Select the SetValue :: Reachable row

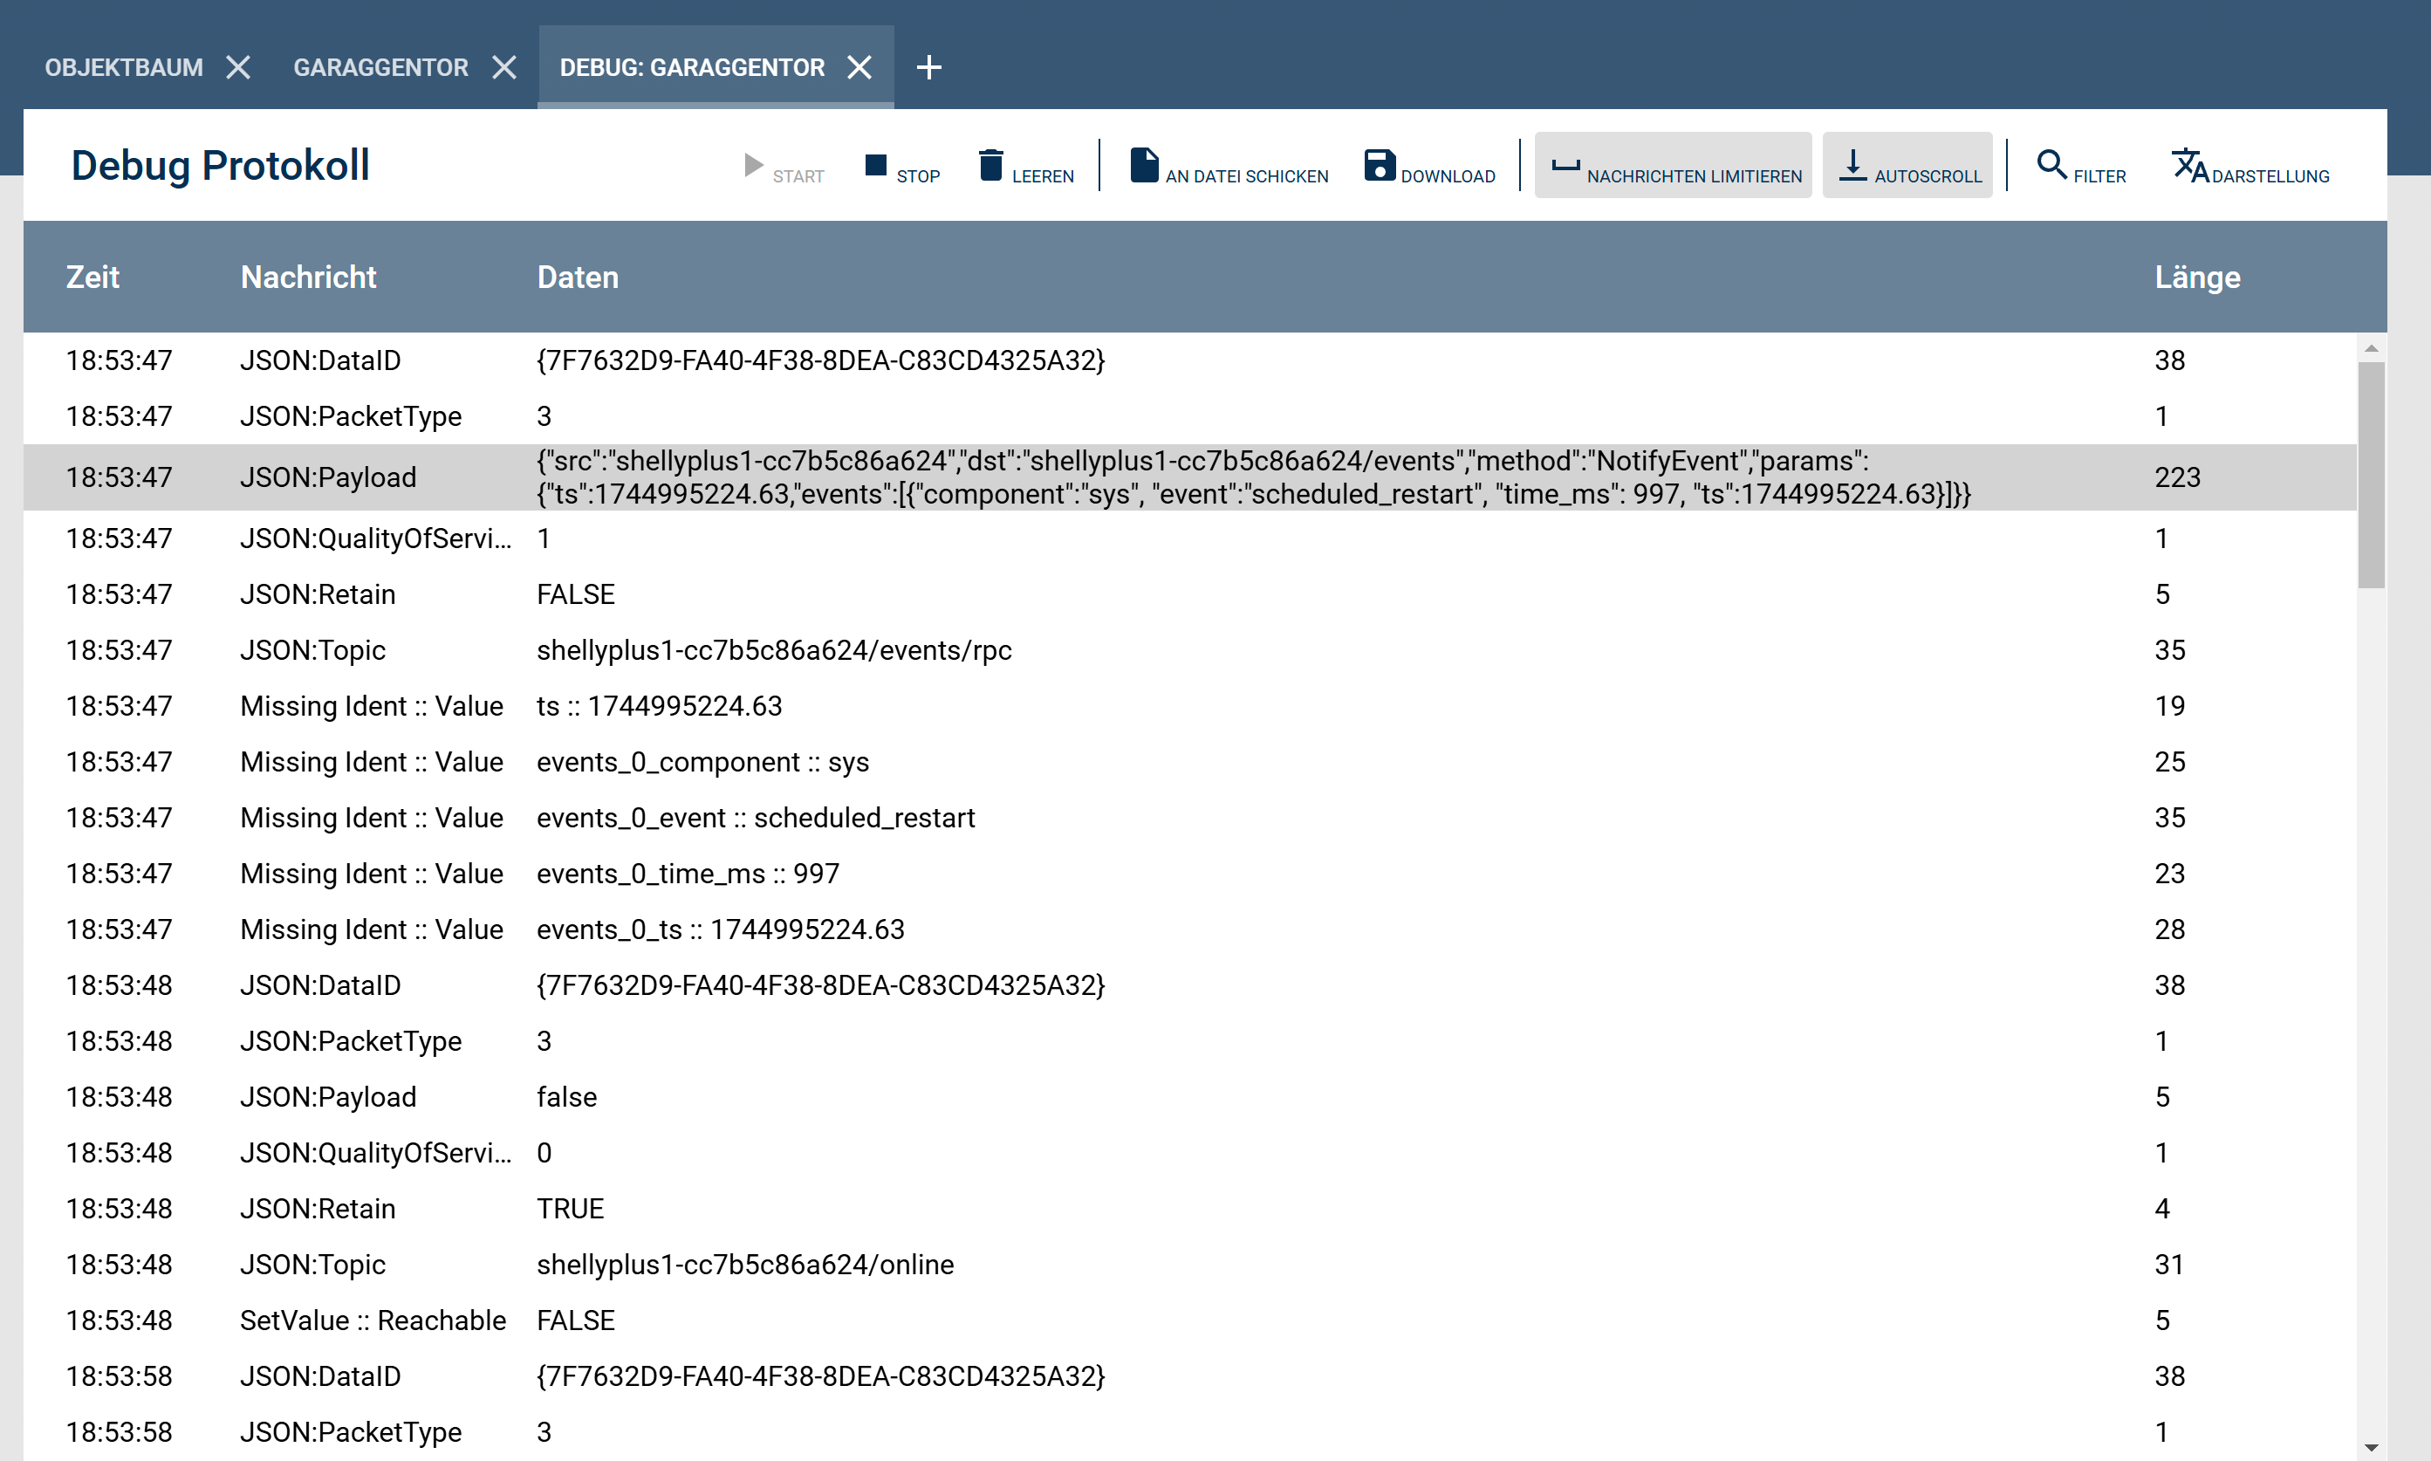click(1181, 1320)
